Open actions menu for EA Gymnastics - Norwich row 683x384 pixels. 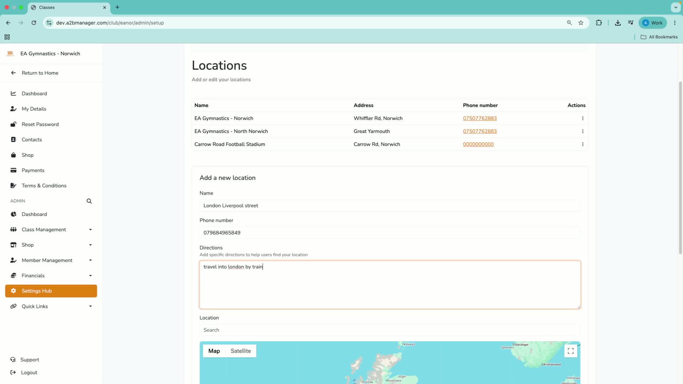[x=583, y=118]
